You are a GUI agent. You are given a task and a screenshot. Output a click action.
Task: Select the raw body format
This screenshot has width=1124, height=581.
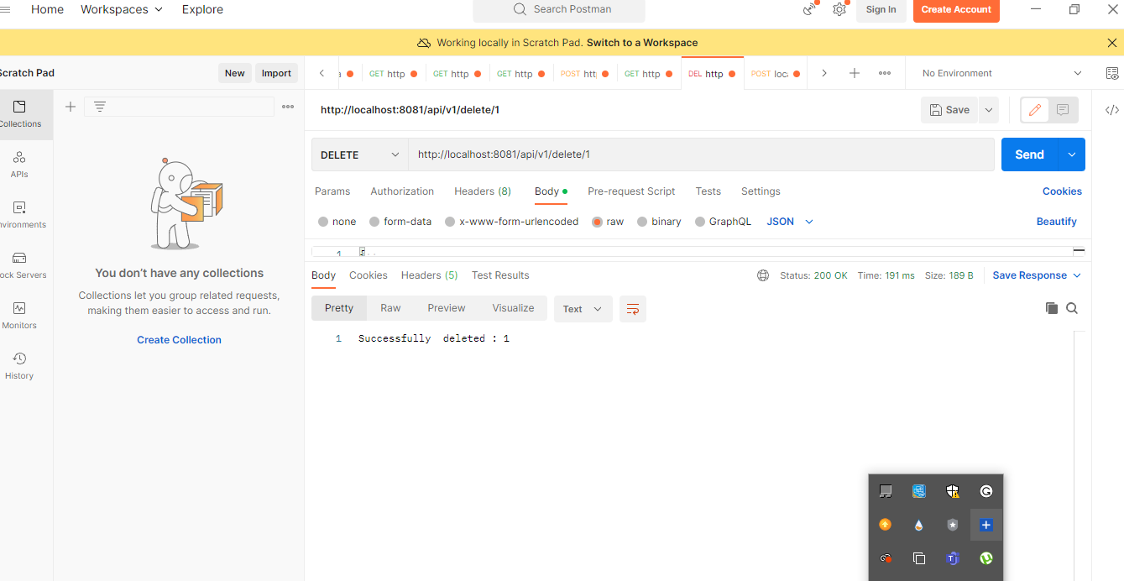(597, 221)
